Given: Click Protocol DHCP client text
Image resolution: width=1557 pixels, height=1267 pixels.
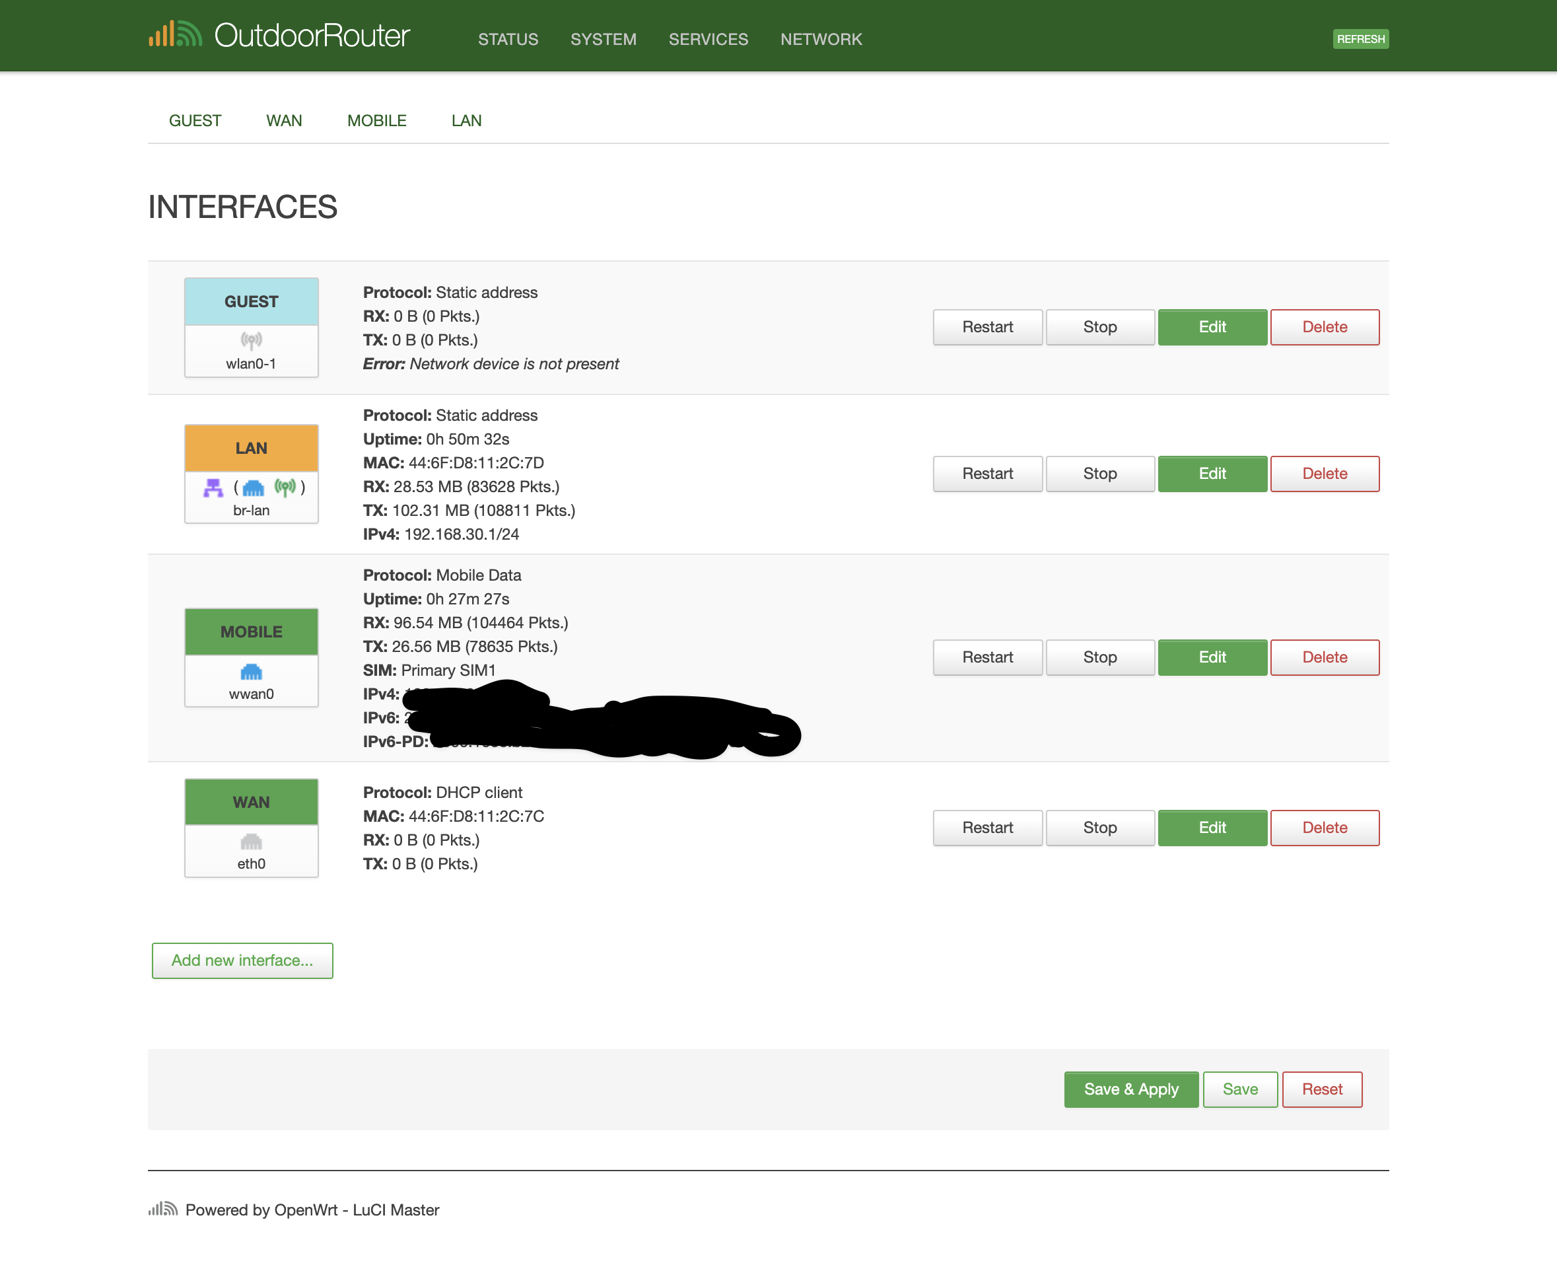Looking at the screenshot, I should (x=443, y=793).
